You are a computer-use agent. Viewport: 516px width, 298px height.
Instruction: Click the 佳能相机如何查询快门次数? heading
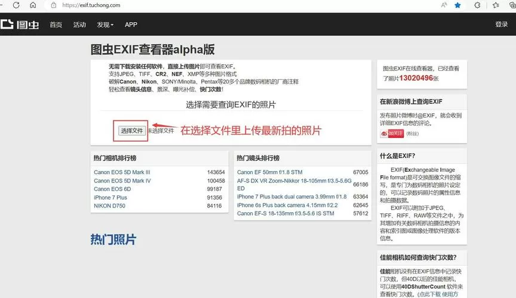pyautogui.click(x=418, y=257)
